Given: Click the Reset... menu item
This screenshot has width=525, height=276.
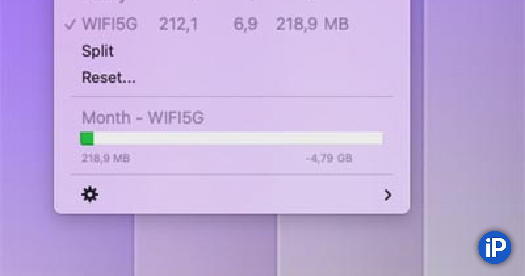Looking at the screenshot, I should coord(108,78).
